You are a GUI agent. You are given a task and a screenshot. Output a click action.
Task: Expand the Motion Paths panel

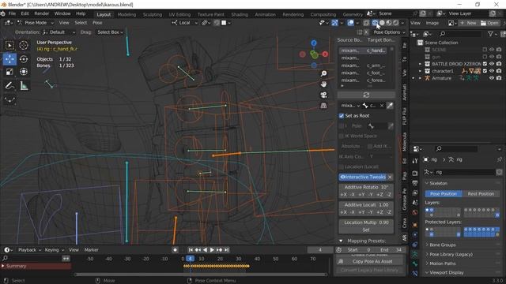coord(443,263)
